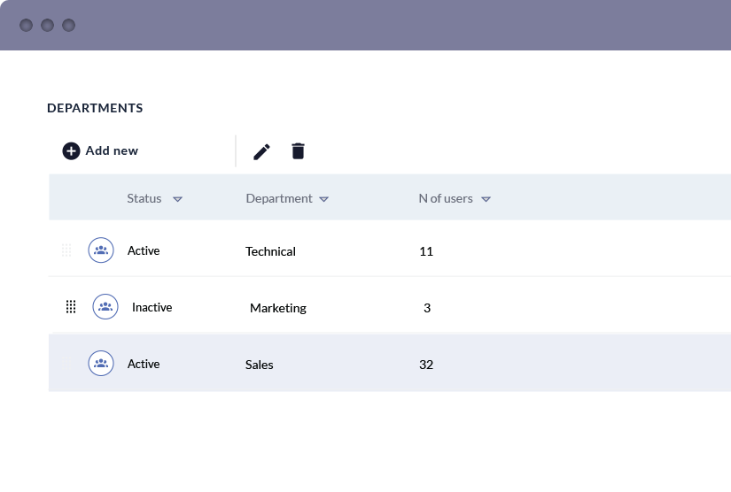Select the Marketing department group icon
The width and height of the screenshot is (731, 492).
tap(105, 307)
